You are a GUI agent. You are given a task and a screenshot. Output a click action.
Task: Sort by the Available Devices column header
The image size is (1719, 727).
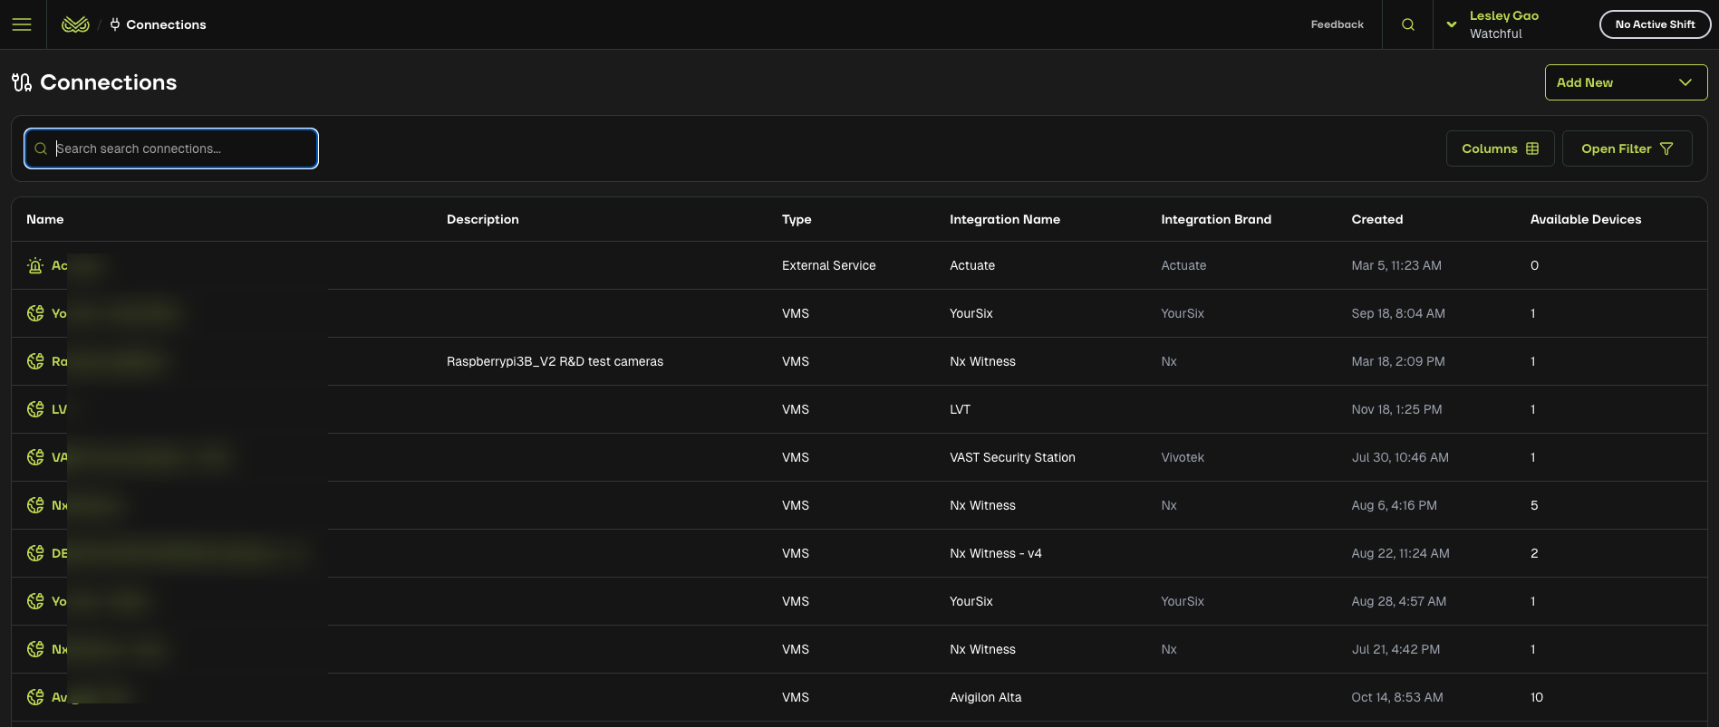[1585, 219]
